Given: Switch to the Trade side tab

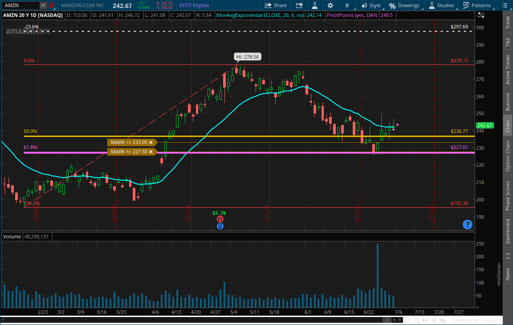Looking at the screenshot, I should click(x=508, y=22).
